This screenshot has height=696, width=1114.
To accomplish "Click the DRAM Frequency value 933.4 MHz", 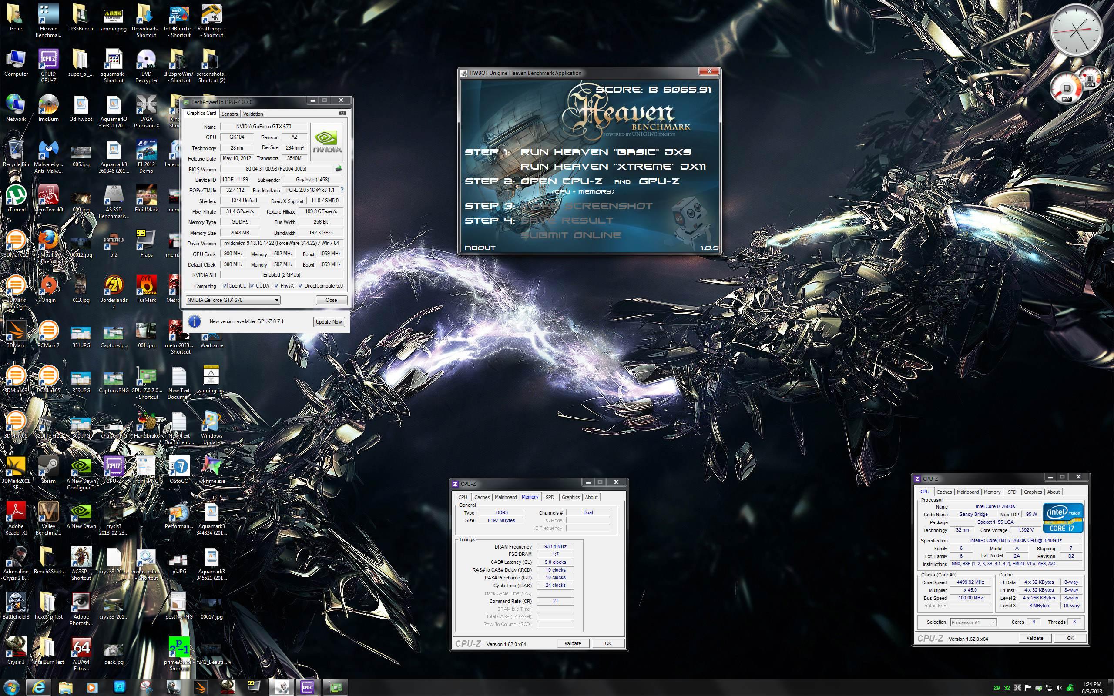I will [x=556, y=547].
